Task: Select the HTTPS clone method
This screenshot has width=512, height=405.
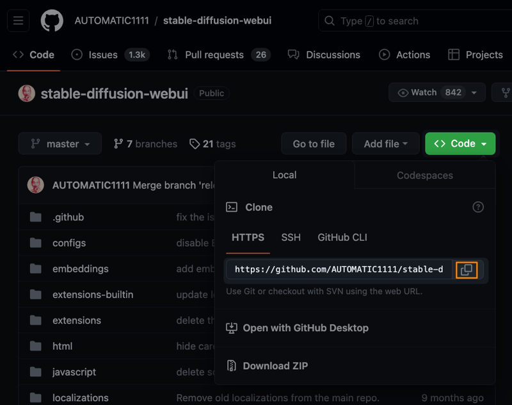Action: point(248,237)
